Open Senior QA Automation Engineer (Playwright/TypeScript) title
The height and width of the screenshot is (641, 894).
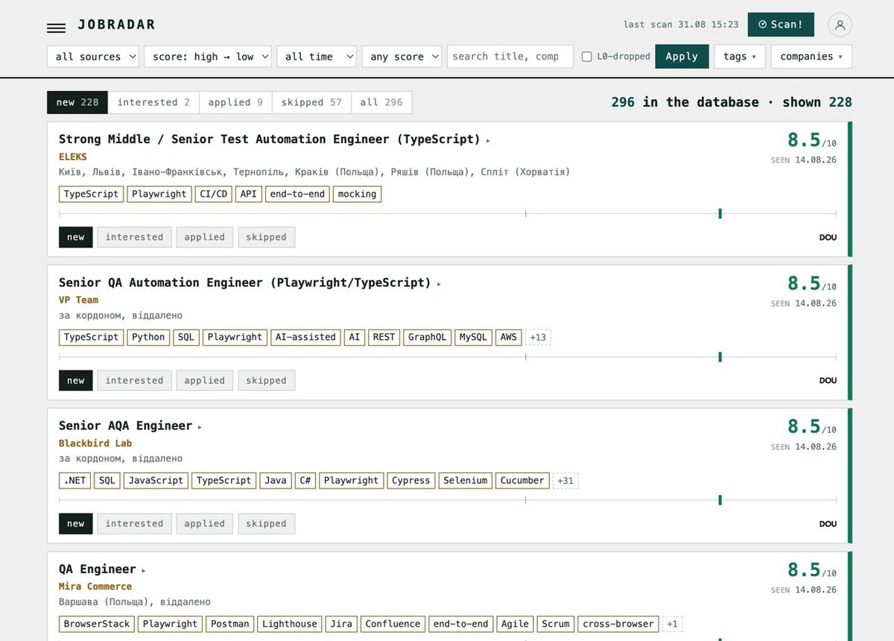[245, 282]
